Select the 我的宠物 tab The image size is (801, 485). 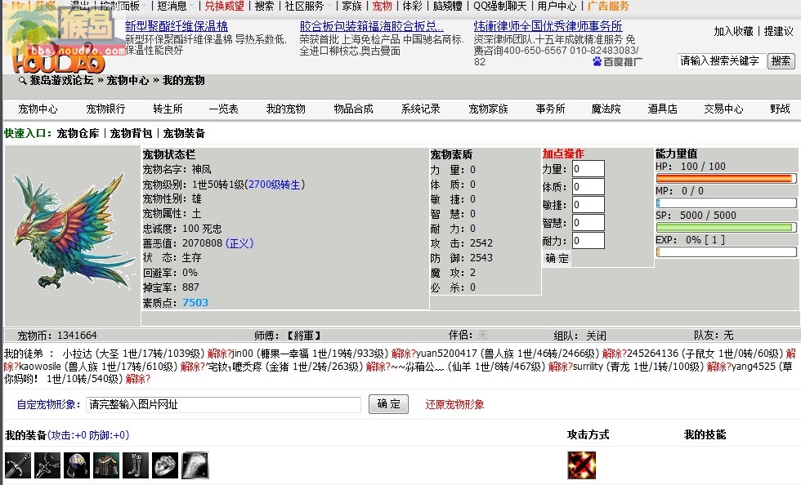(x=285, y=109)
